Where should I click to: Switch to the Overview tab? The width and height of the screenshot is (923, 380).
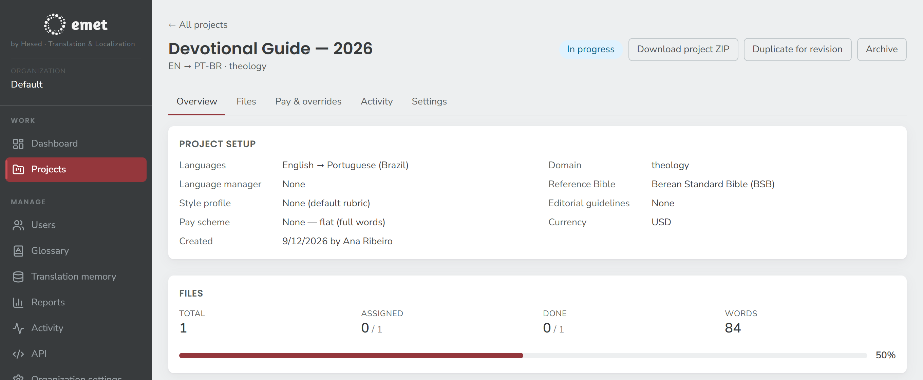pyautogui.click(x=197, y=101)
